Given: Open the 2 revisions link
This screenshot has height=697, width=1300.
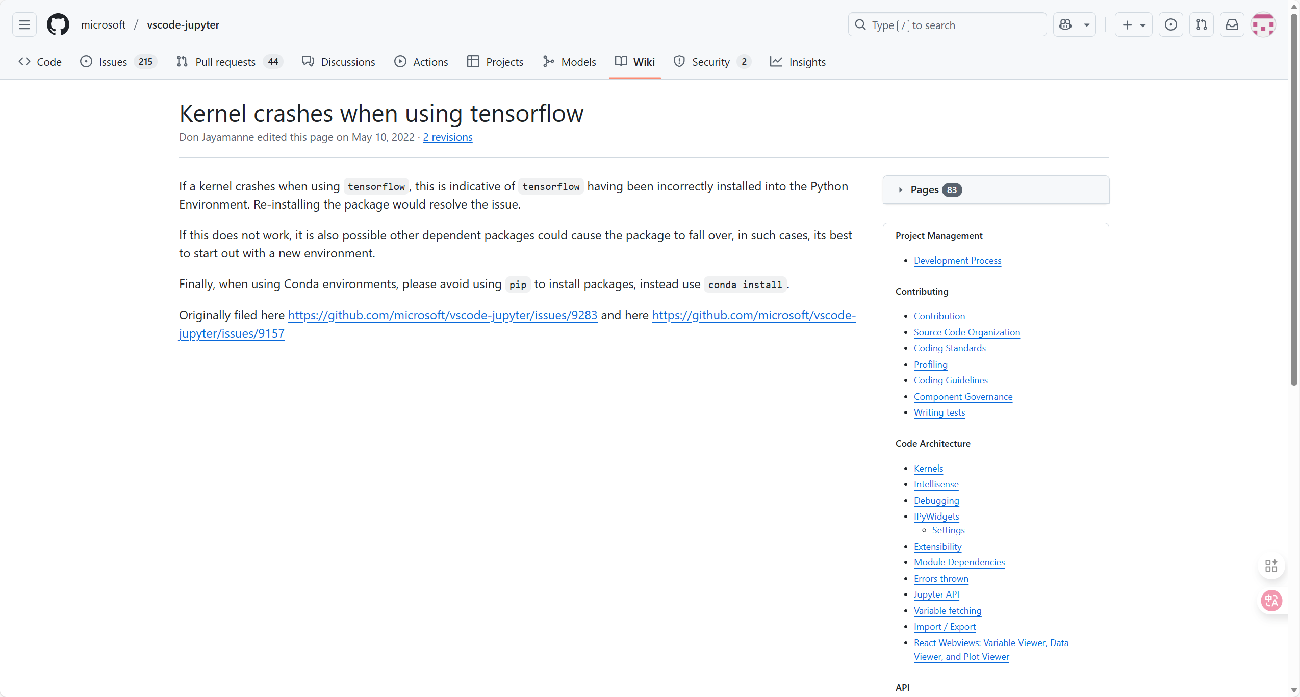Looking at the screenshot, I should pyautogui.click(x=447, y=137).
